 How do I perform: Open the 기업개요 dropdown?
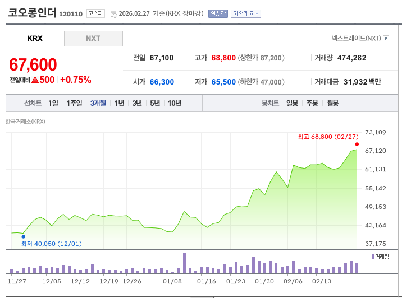245,13
